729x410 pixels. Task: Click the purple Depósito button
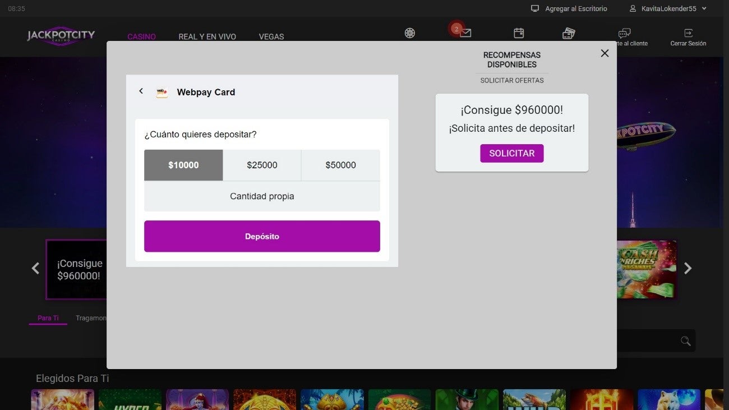[x=262, y=236]
